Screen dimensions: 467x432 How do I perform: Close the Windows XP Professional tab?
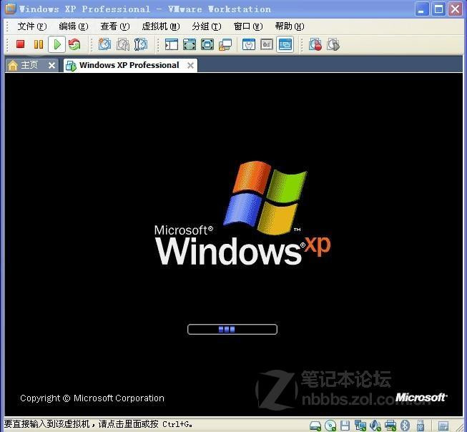point(190,65)
